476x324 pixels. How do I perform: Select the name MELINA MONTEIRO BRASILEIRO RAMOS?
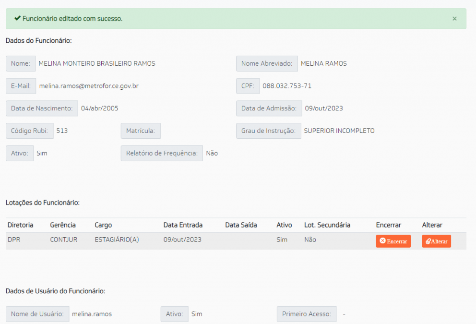97,63
